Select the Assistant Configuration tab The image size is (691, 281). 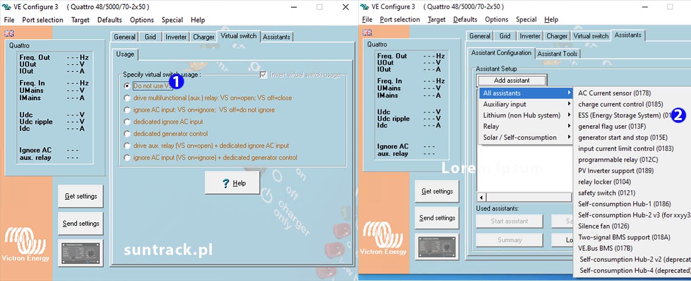point(501,53)
